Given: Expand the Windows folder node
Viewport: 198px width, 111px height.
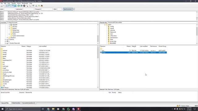Looking at the screenshot, I should click(x=7, y=38).
